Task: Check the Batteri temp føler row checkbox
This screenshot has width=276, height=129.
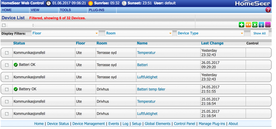Action: [x=7, y=89]
